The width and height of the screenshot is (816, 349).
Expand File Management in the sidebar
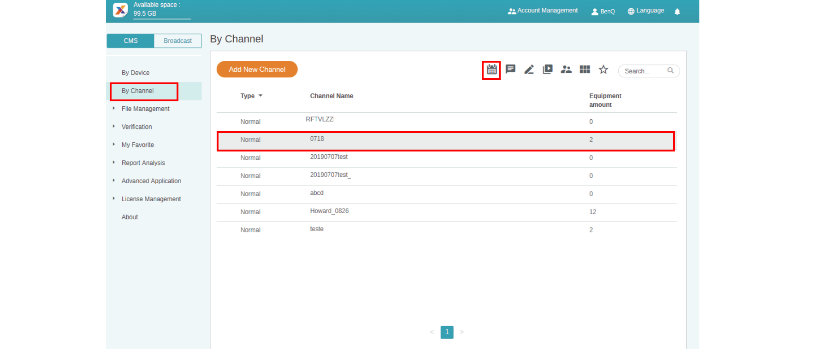pyautogui.click(x=145, y=109)
